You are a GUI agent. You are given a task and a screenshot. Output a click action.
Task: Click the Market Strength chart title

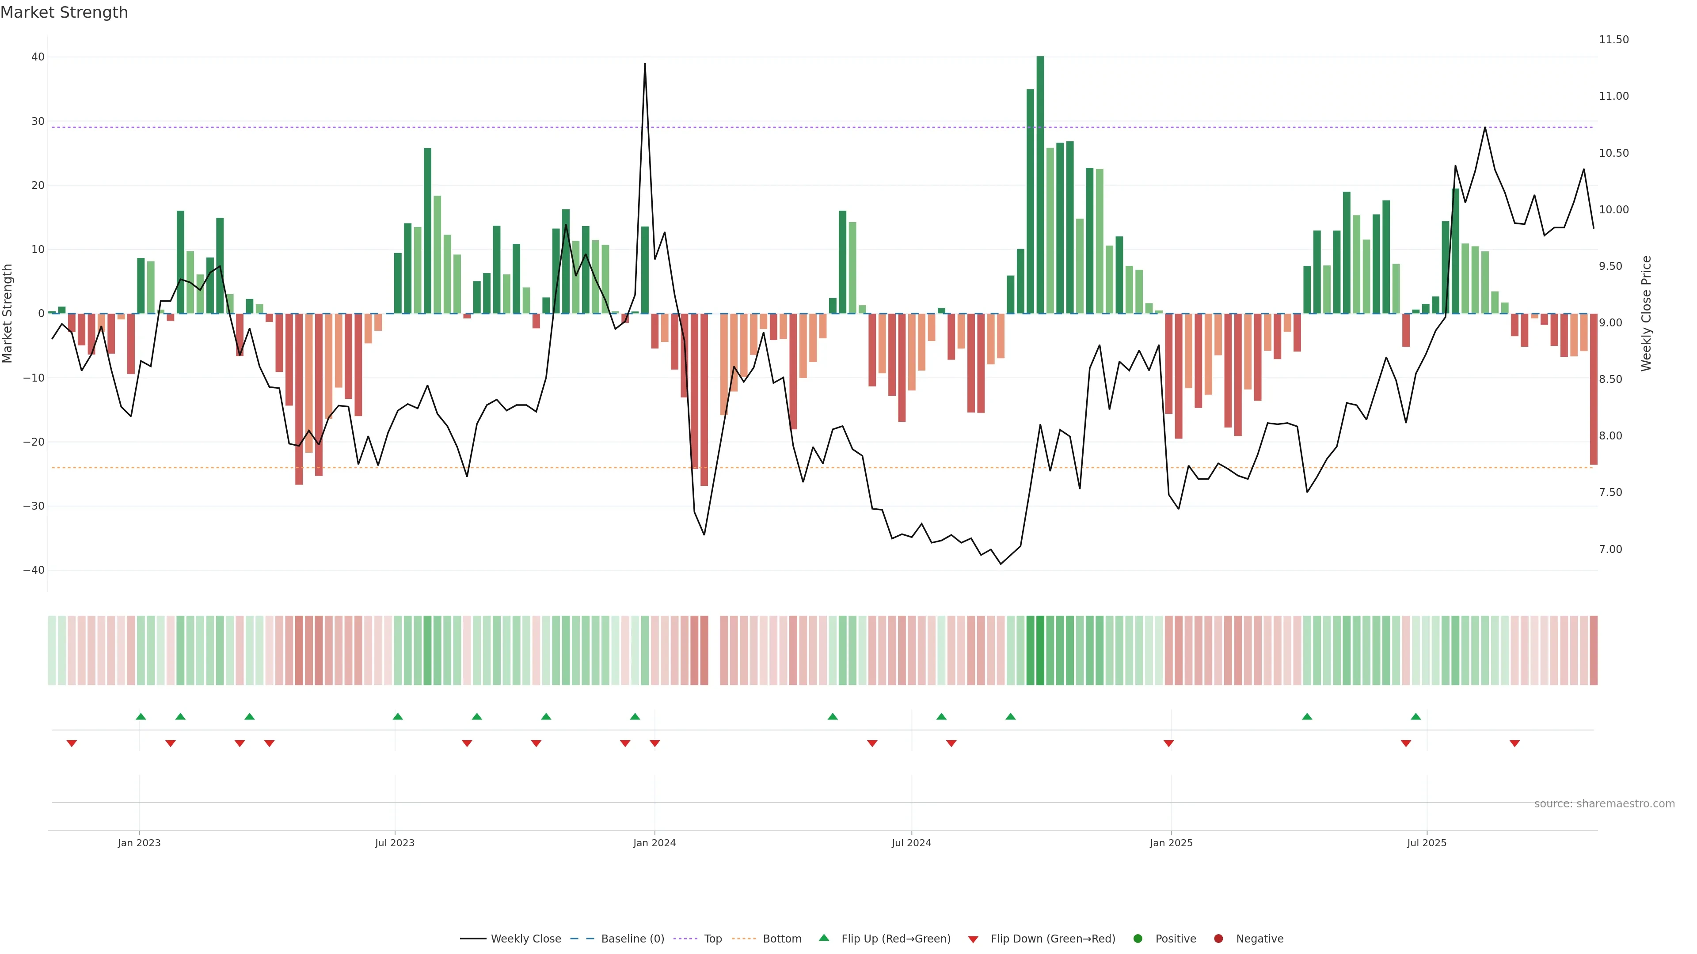pyautogui.click(x=64, y=12)
